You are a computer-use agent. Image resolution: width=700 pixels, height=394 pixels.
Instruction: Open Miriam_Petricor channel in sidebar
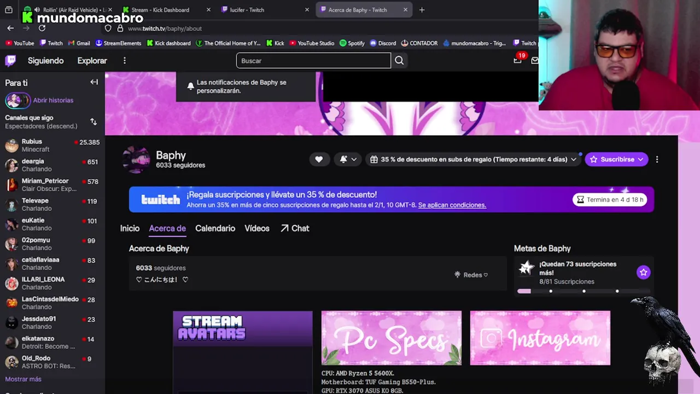click(52, 184)
